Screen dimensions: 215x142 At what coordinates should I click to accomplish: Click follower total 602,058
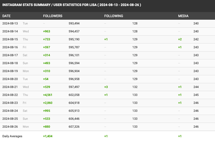coord(74,95)
